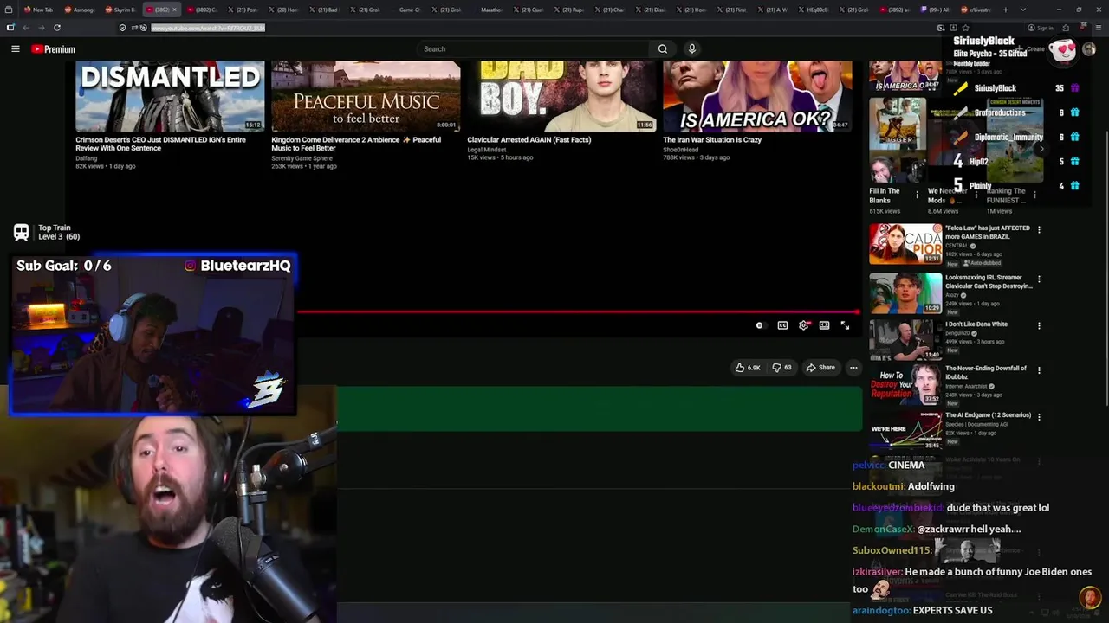Reload the page in the browser toolbar
Viewport: 1109px width, 623px height.
pyautogui.click(x=57, y=28)
